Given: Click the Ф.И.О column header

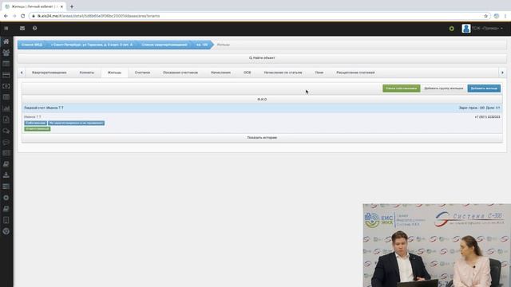Looking at the screenshot, I should click(x=262, y=99).
